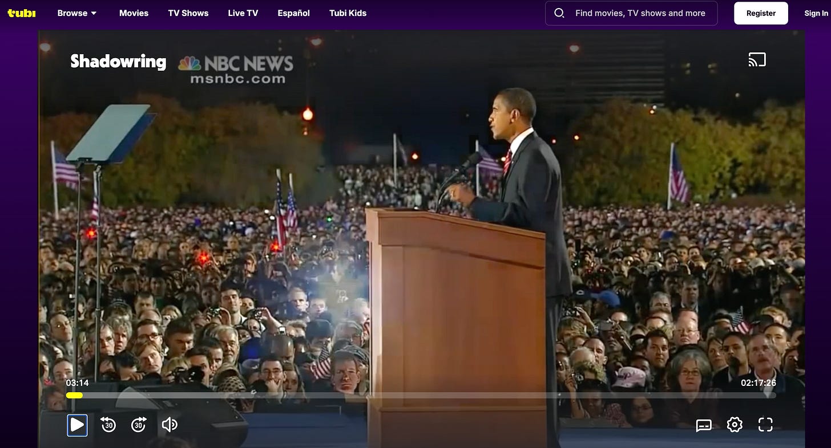Click the yellow played portion of the timeline
Viewport: 831px width, 448px height.
(x=74, y=395)
